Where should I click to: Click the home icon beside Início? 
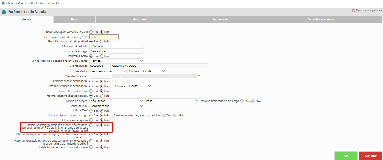point(3,4)
